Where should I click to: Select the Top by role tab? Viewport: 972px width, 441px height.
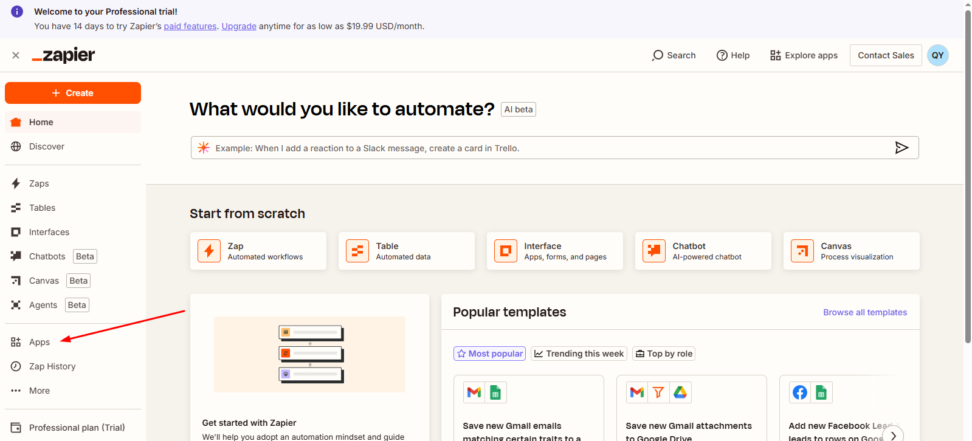pyautogui.click(x=664, y=354)
